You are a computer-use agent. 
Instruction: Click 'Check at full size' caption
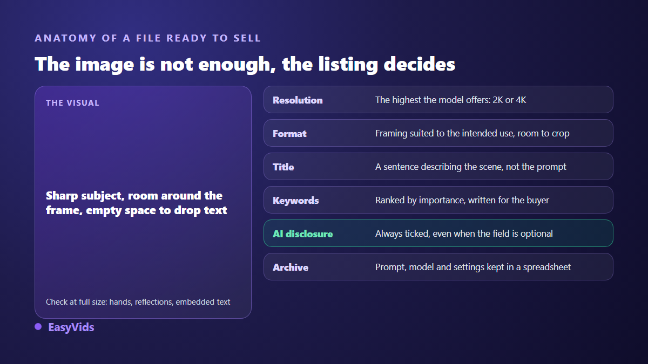(138, 301)
